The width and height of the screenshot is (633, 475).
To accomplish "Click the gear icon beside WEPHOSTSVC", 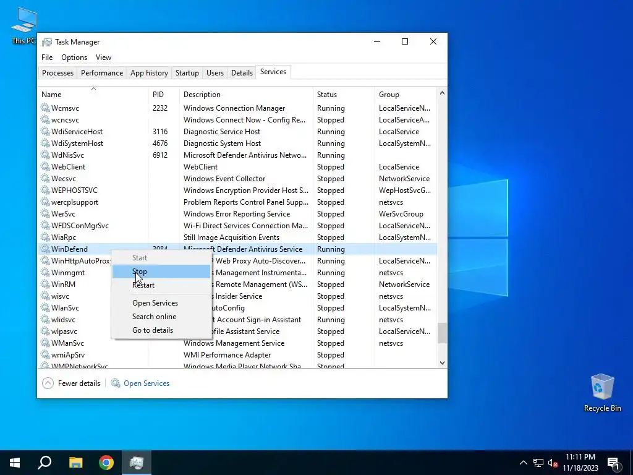I will [x=45, y=190].
